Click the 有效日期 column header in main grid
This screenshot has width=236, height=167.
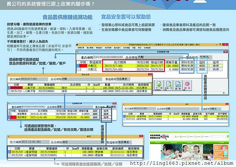tap(143, 62)
